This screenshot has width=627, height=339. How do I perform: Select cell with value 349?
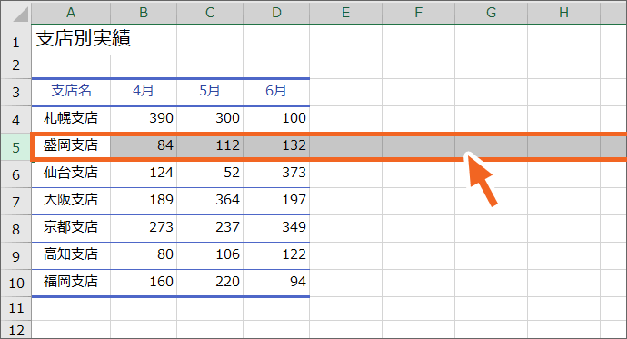[276, 228]
